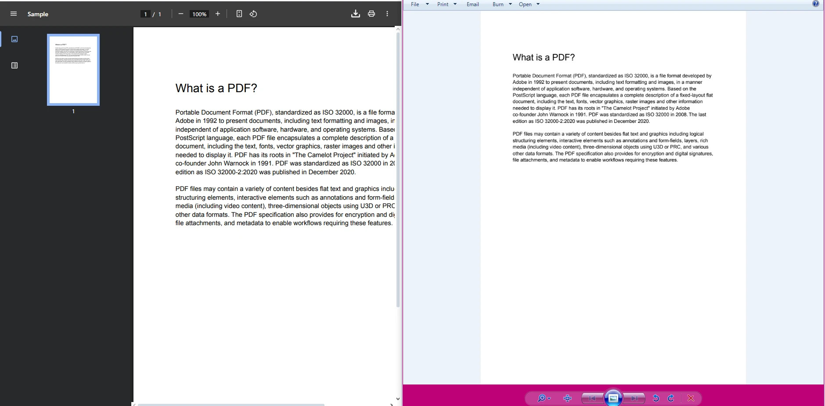Open the PDF viewer's more options kebab menu
825x406 pixels.
coord(387,14)
